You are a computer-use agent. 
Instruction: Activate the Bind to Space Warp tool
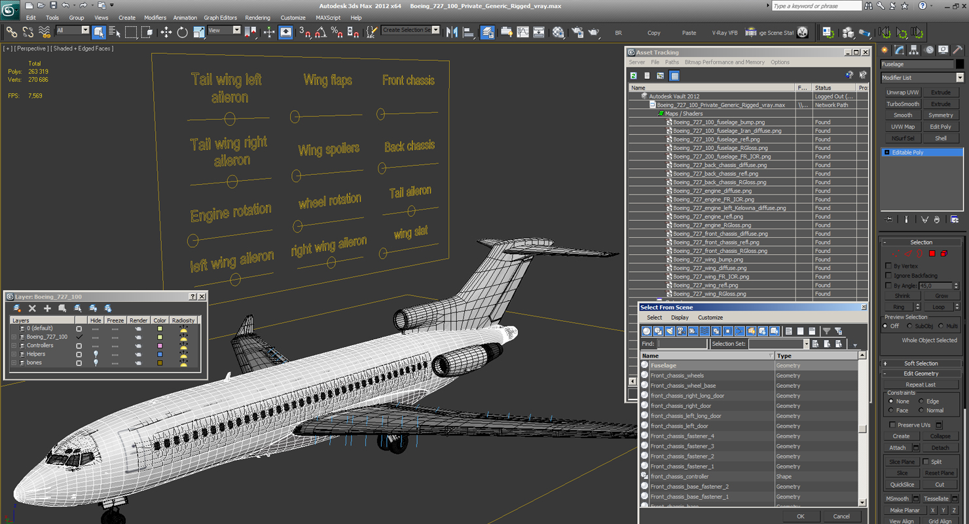[x=45, y=31]
